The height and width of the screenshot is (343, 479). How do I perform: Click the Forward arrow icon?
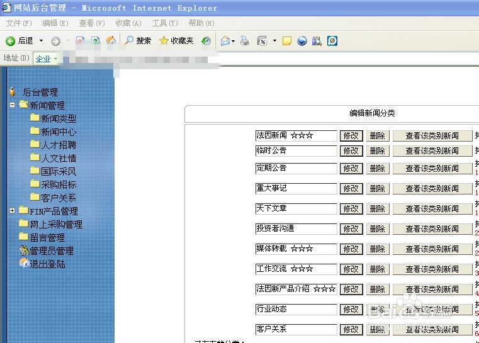click(55, 41)
